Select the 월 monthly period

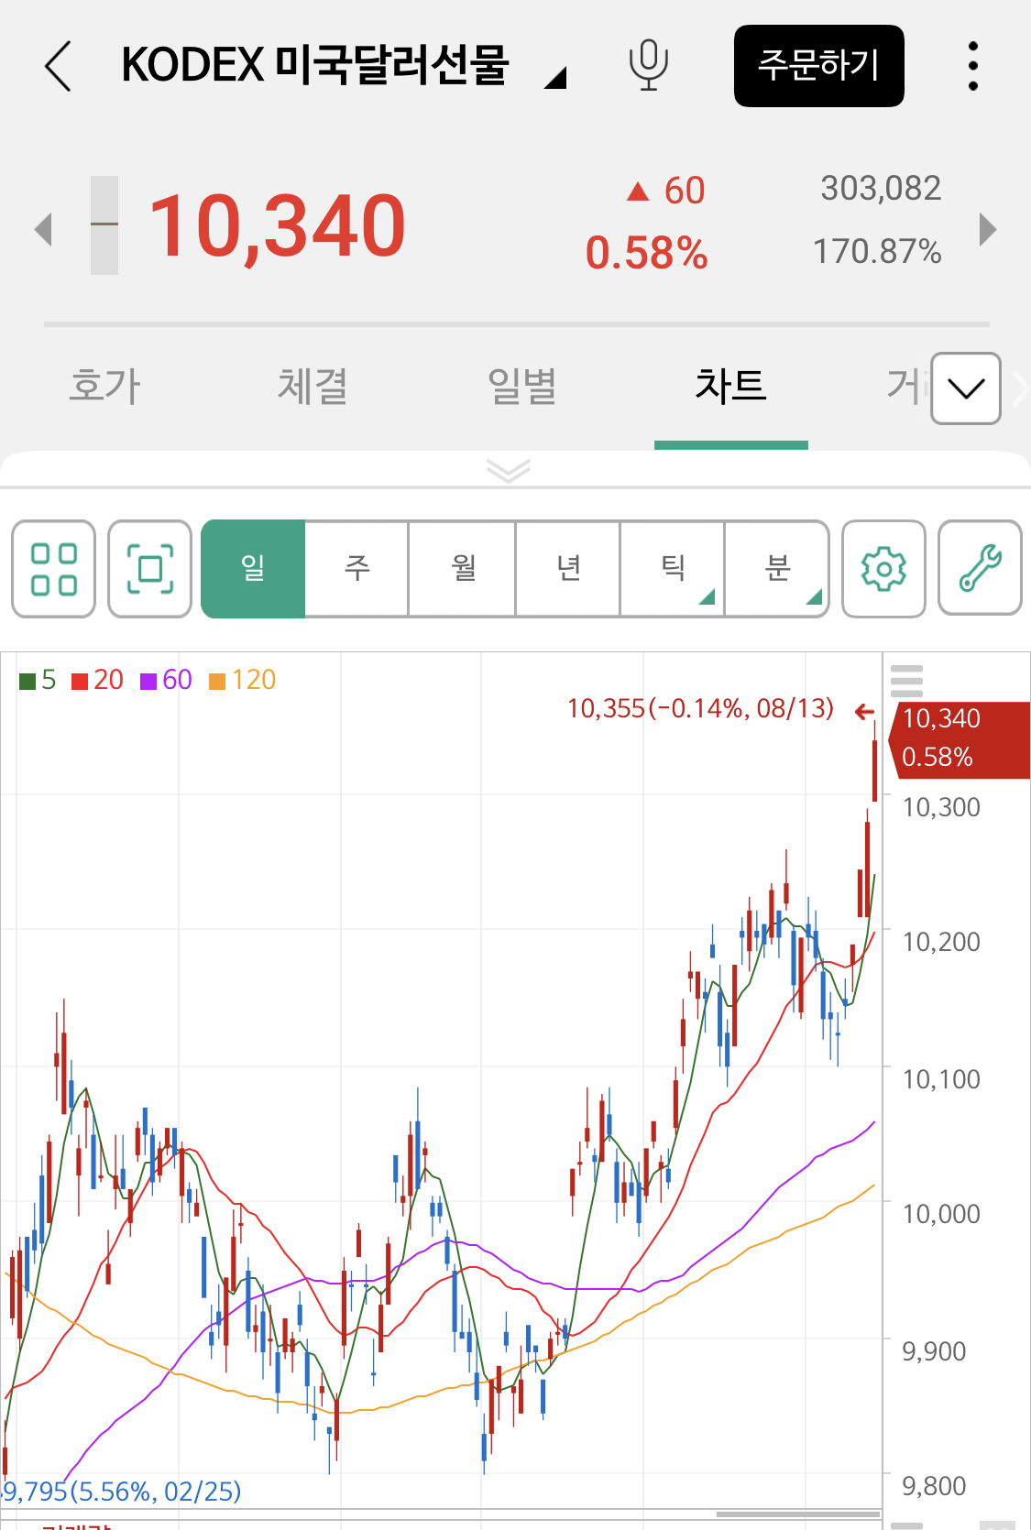coord(463,569)
